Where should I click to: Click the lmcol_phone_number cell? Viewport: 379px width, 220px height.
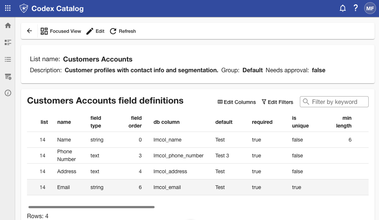coord(178,156)
